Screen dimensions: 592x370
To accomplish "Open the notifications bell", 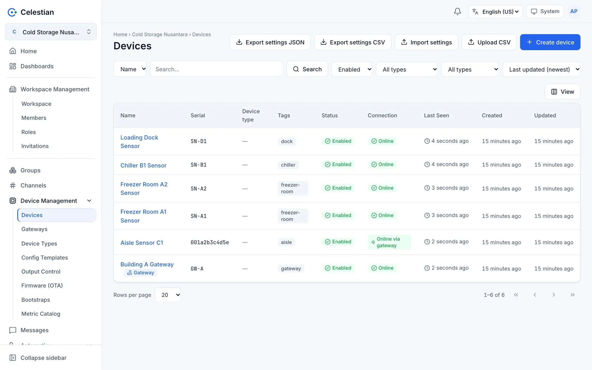I will [x=457, y=12].
